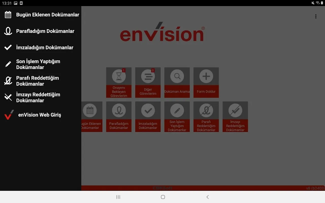This screenshot has width=325, height=203.
Task: Open the Diğer Görevlerim list tile
Action: (x=148, y=82)
